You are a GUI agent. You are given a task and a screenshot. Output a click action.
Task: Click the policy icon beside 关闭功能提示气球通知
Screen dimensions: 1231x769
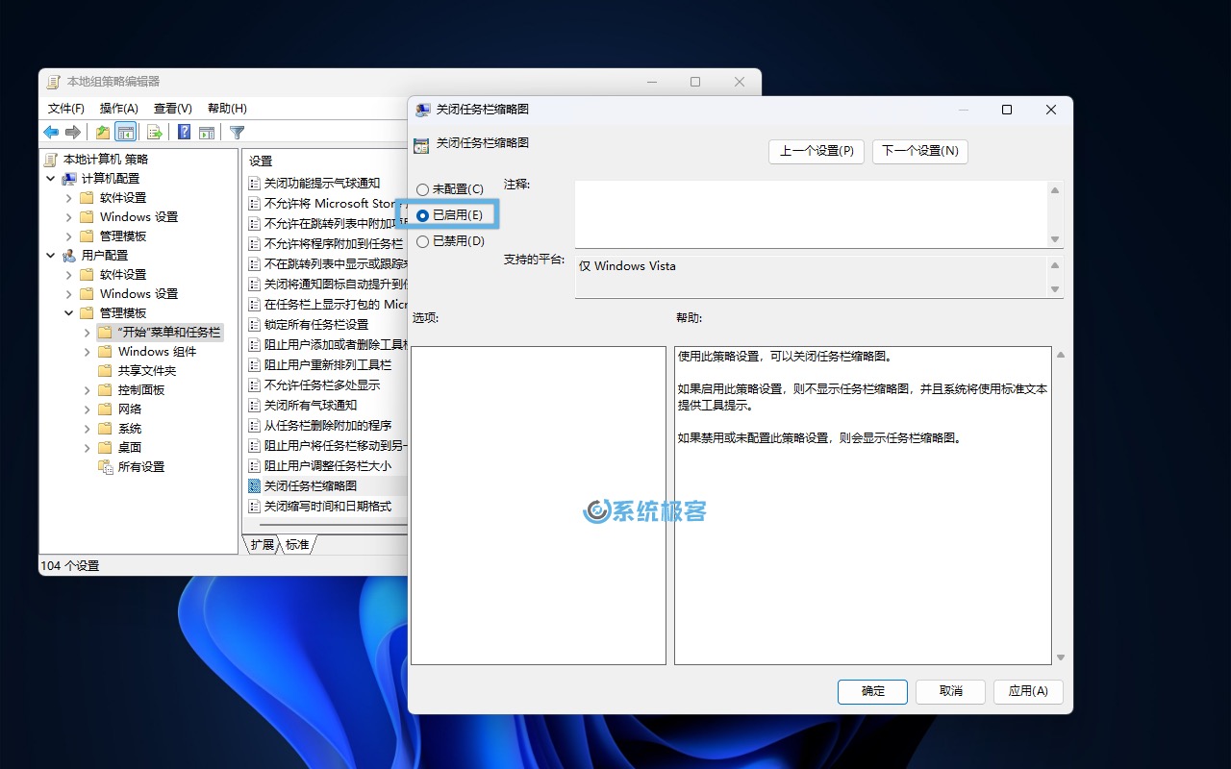[x=254, y=184]
